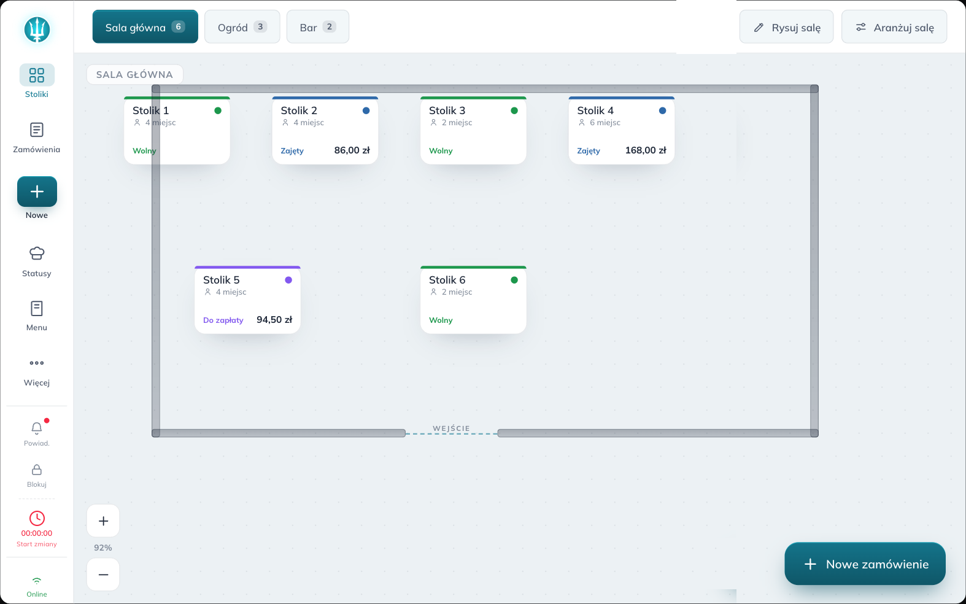The height and width of the screenshot is (604, 966).
Task: Zoom in with the plus button
Action: (103, 521)
